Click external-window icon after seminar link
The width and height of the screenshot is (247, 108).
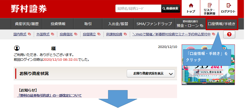[214, 34]
